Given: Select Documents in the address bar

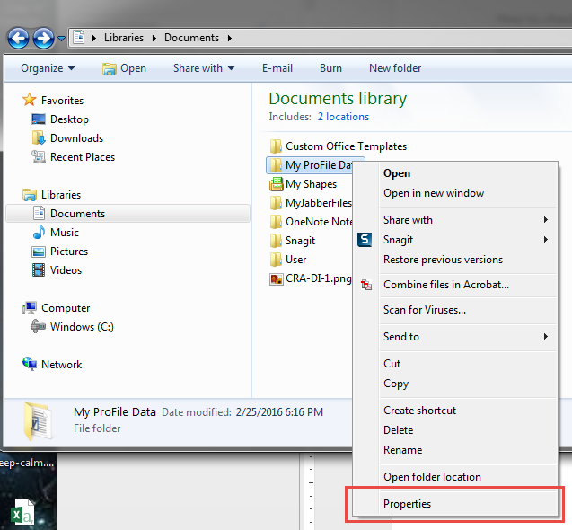Looking at the screenshot, I should tap(191, 38).
